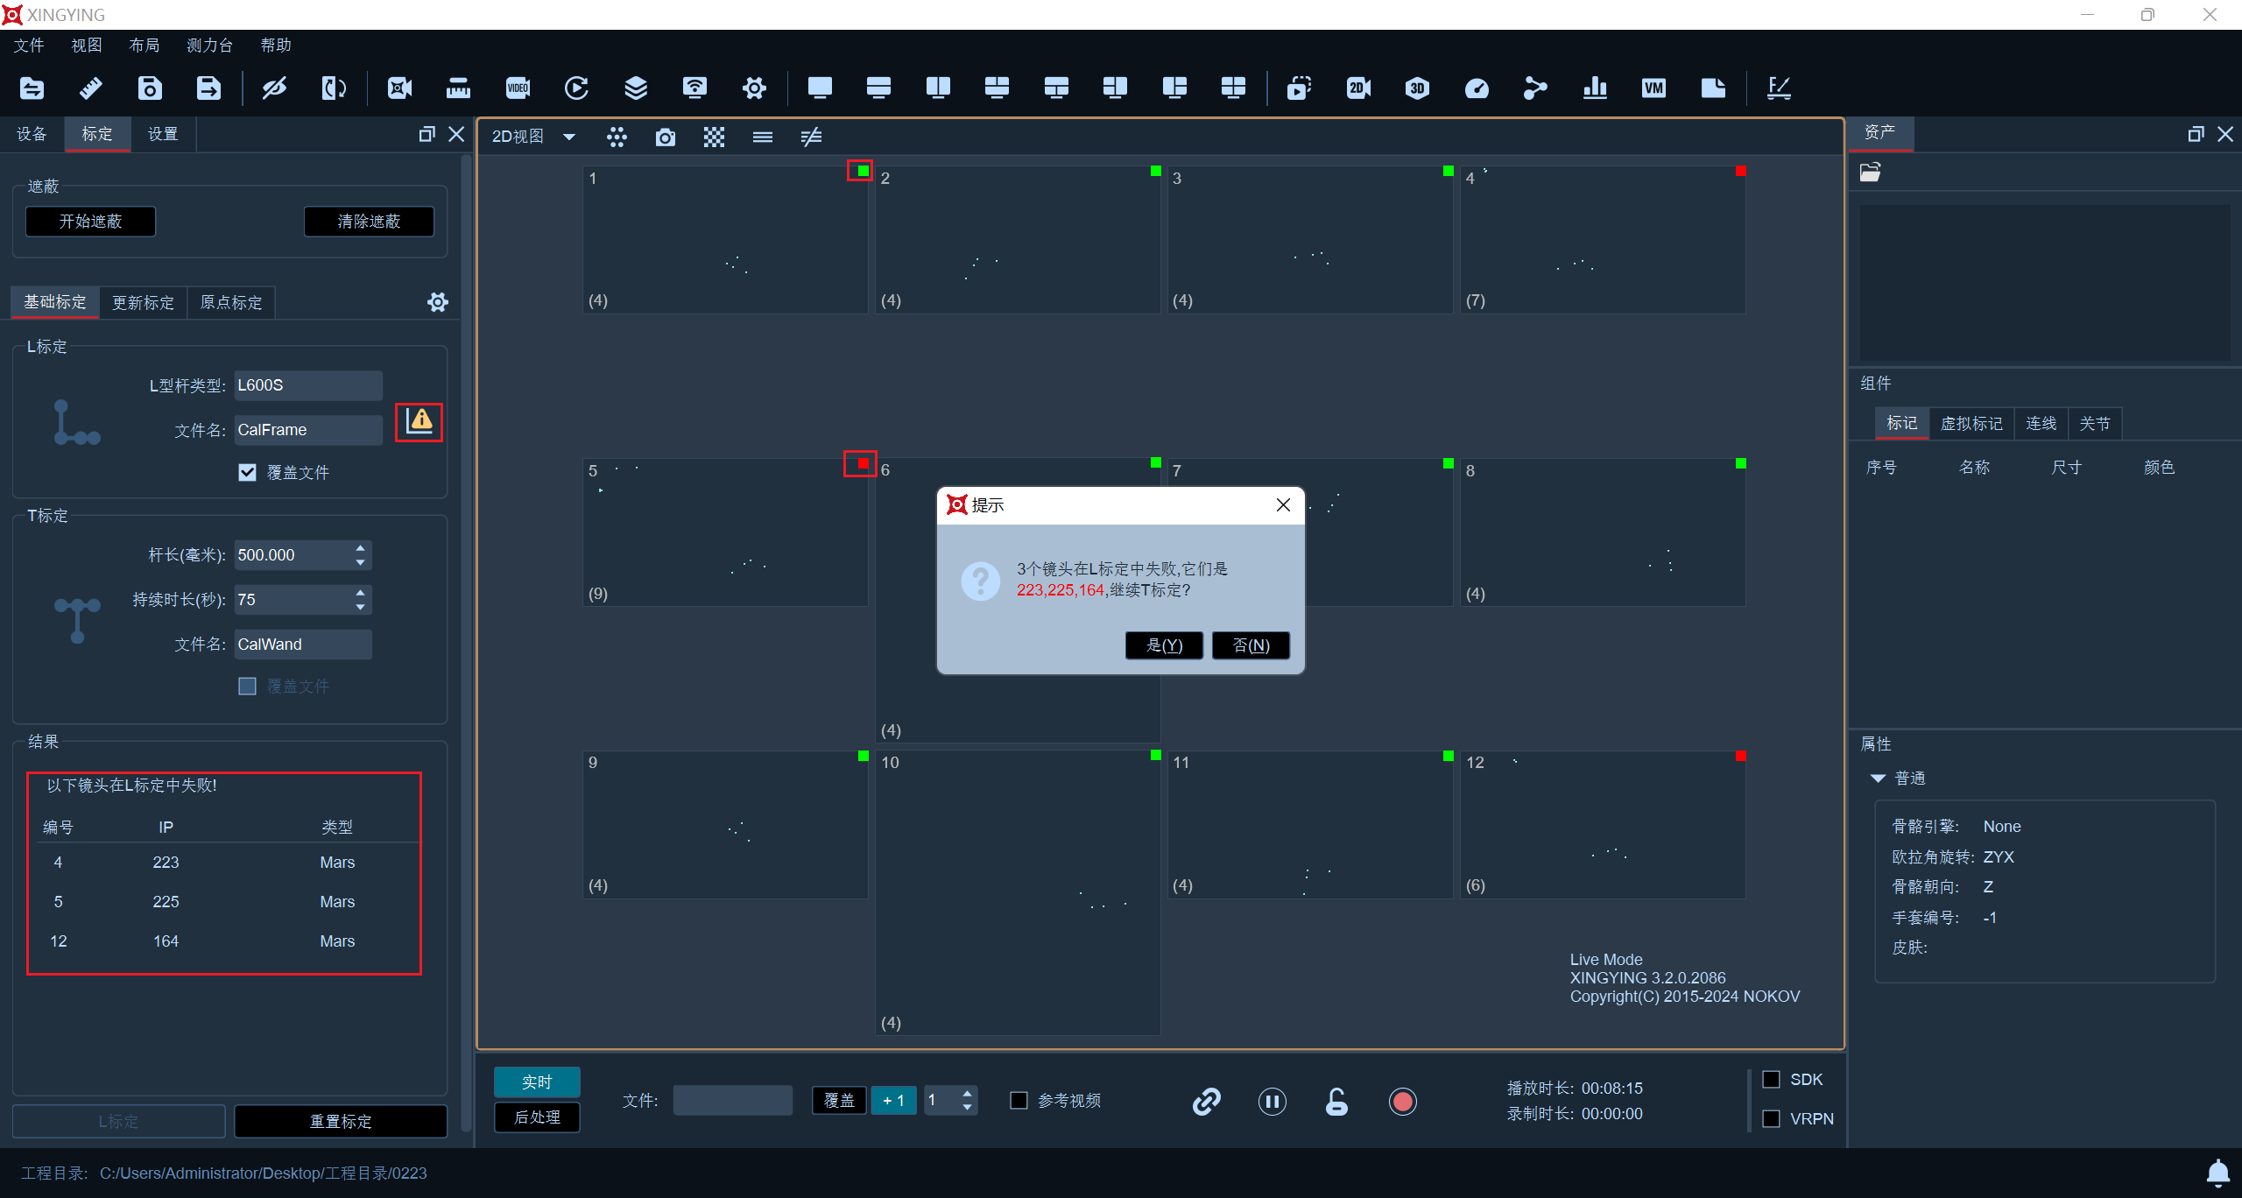
Task: Switch to the 更新标定 tab
Action: [143, 302]
